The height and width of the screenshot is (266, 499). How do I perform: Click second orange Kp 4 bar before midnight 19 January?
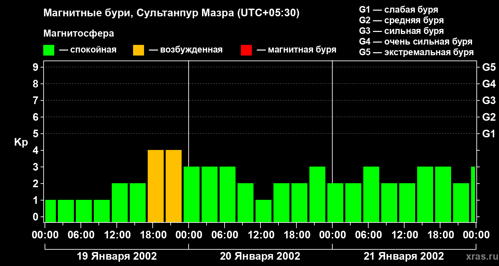click(x=174, y=186)
